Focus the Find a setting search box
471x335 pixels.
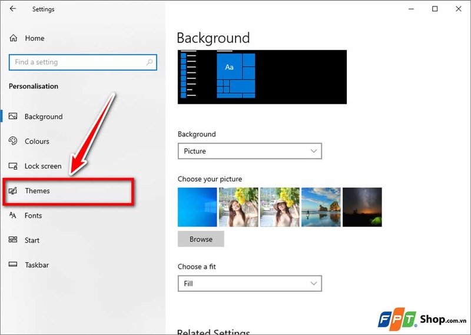tap(83, 62)
